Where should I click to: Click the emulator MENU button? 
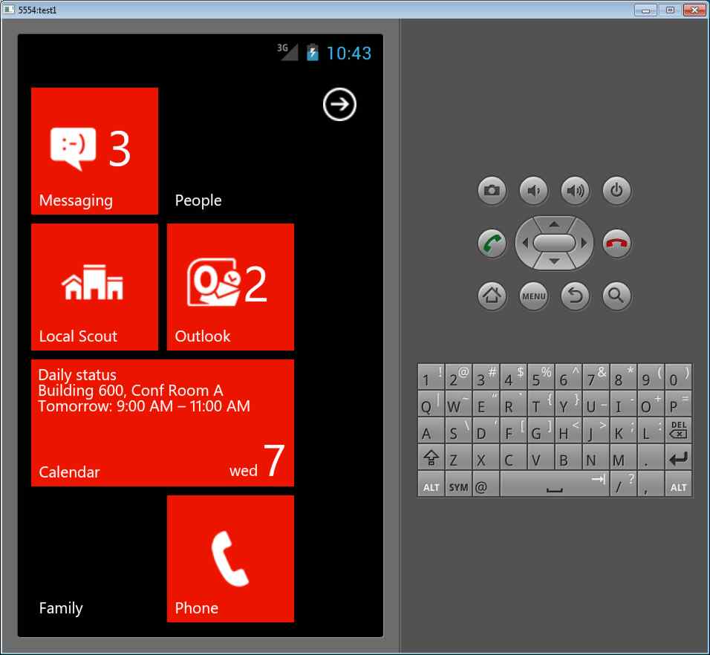pyautogui.click(x=533, y=296)
